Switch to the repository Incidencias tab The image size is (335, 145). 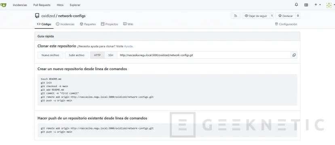pyautogui.click(x=65, y=24)
